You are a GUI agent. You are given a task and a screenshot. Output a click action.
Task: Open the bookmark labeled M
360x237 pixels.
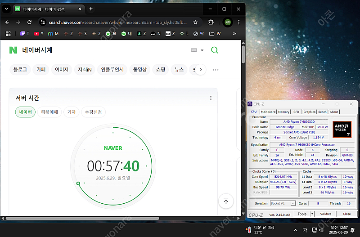53,34
